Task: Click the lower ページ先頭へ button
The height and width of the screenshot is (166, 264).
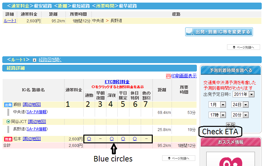Action: (x=179, y=158)
